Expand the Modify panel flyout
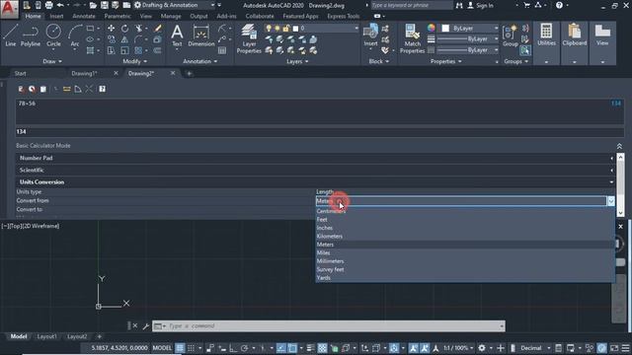 [135, 61]
